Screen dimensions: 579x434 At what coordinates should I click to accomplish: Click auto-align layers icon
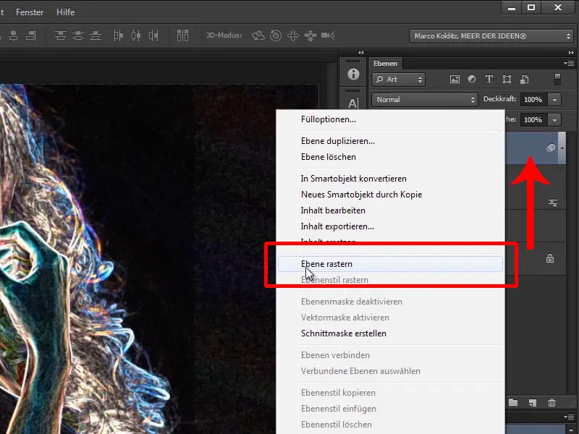(x=182, y=35)
